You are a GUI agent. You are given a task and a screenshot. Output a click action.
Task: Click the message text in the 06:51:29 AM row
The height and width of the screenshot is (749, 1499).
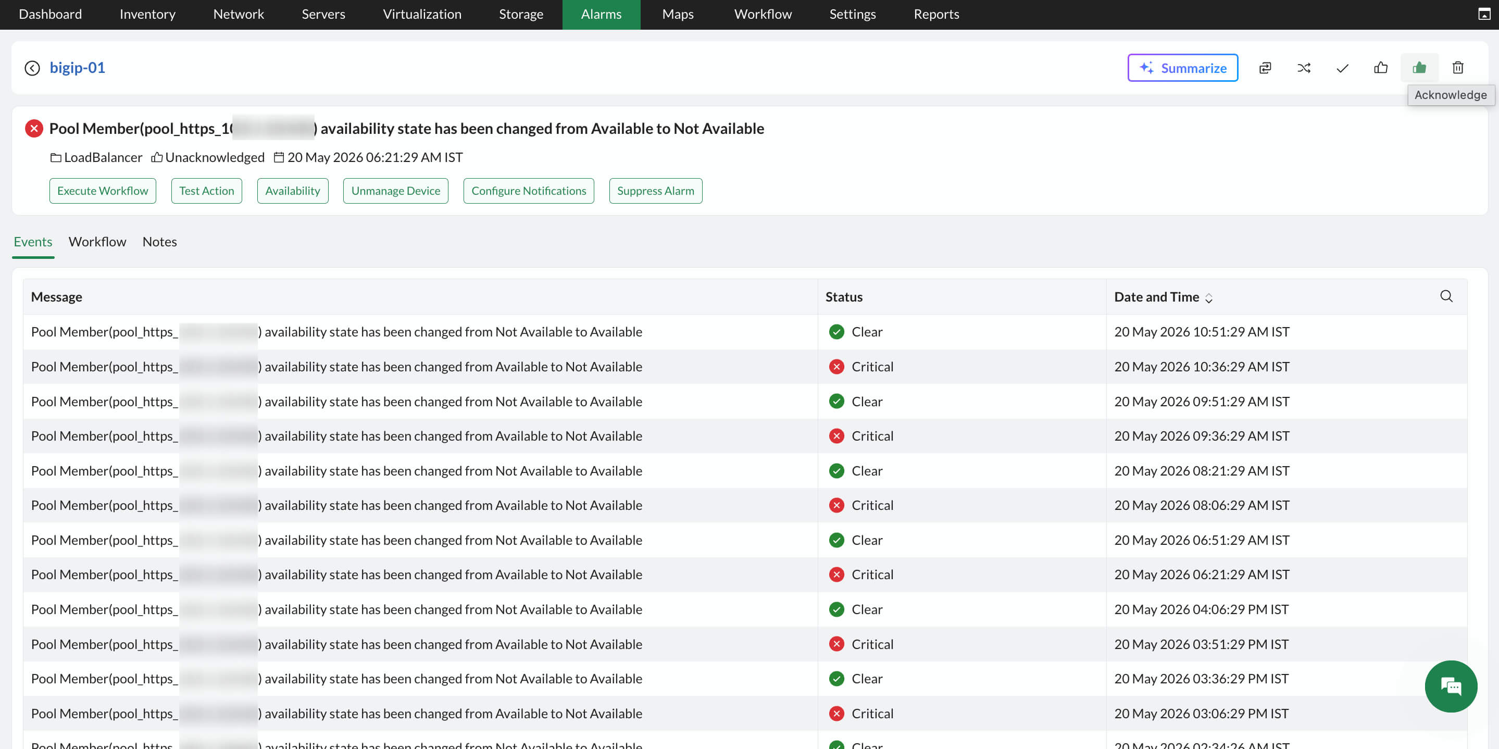pyautogui.click(x=336, y=540)
